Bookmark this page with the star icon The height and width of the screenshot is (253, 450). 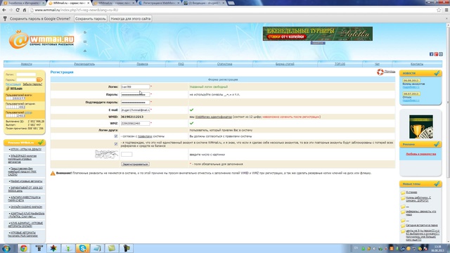click(x=439, y=10)
